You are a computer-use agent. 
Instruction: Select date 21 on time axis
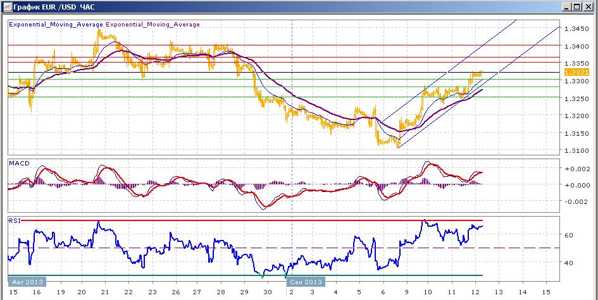click(105, 292)
